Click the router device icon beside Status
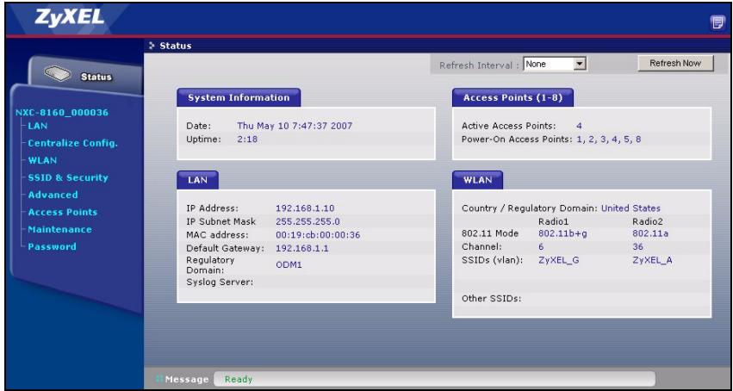 [x=58, y=73]
